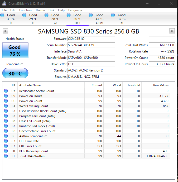Screen dimensions: 178x182
Task: Select the Wear Leveling raw value 857
Action: [x=165, y=106]
